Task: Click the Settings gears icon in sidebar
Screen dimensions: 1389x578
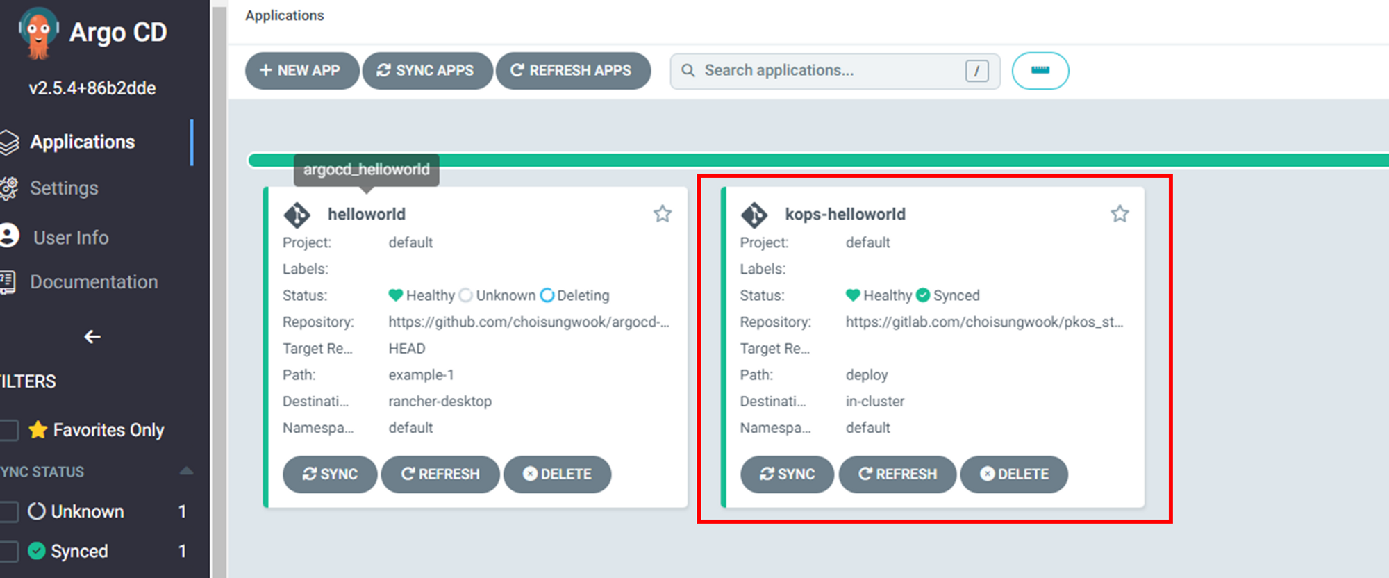Action: pos(9,188)
